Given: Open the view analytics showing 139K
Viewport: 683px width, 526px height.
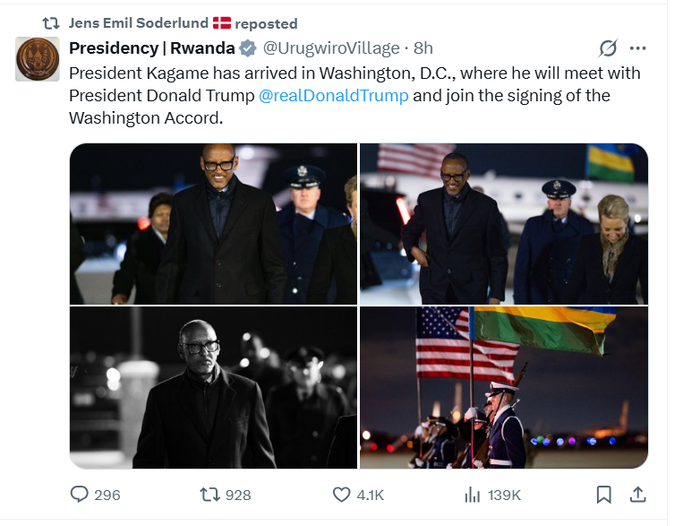Looking at the screenshot, I should tap(472, 495).
